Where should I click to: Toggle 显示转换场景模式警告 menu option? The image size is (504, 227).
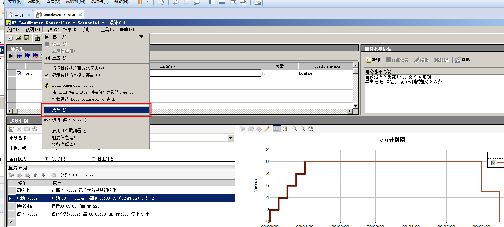point(76,75)
